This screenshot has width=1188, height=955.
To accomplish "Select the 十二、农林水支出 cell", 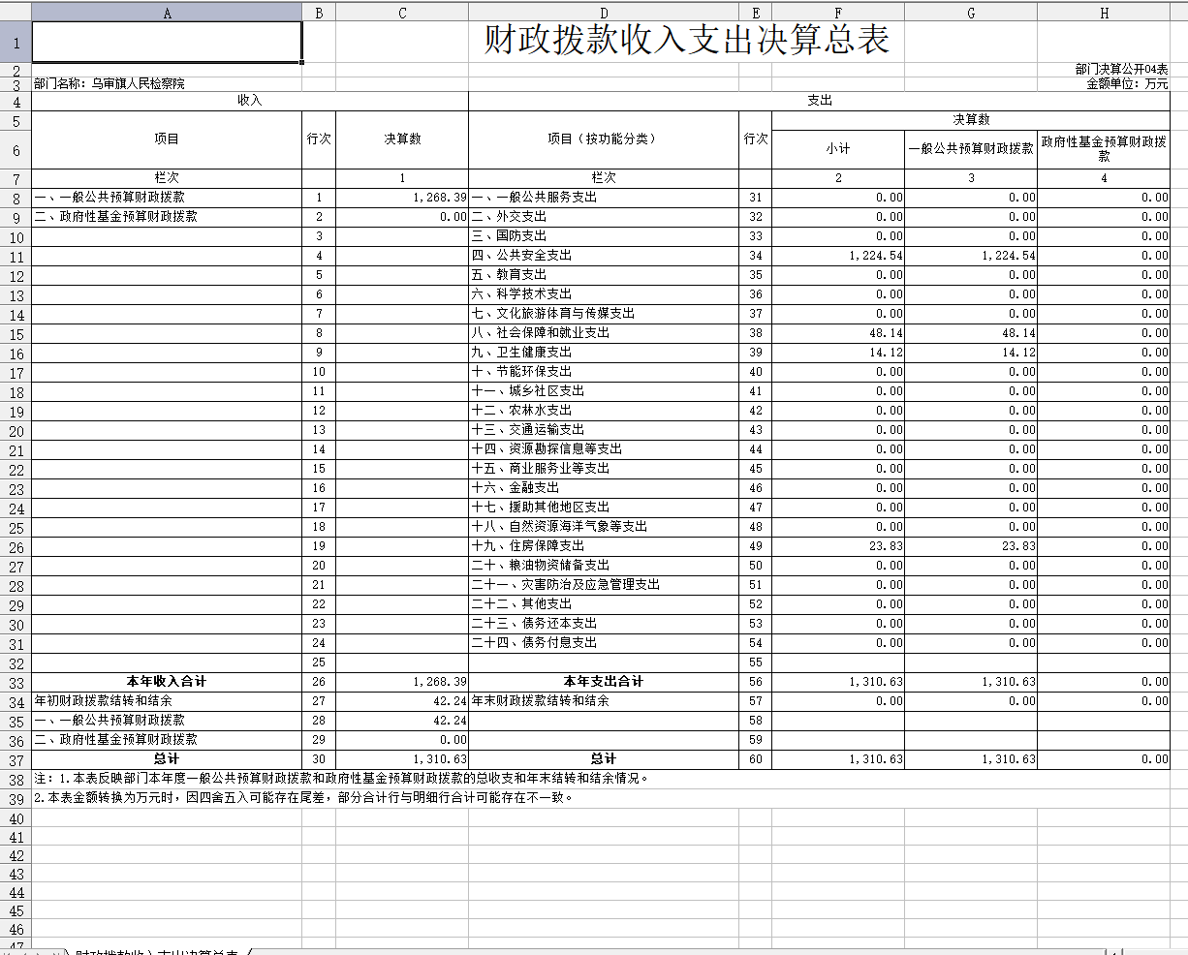I will coord(604,411).
